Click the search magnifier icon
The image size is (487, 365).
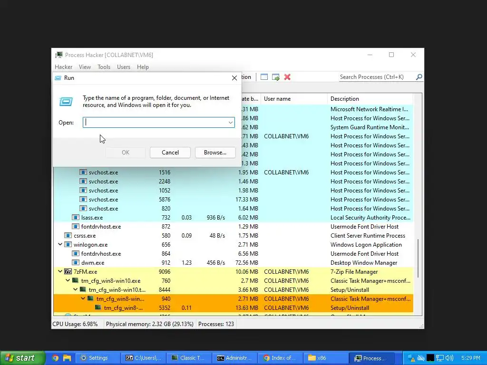(419, 77)
